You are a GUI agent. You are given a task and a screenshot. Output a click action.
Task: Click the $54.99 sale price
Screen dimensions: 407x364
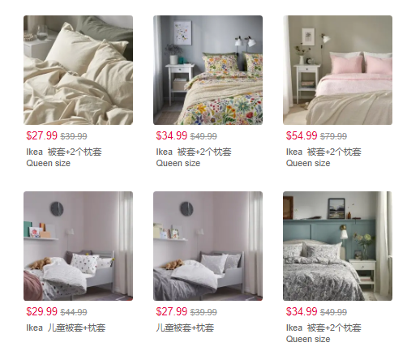click(302, 135)
